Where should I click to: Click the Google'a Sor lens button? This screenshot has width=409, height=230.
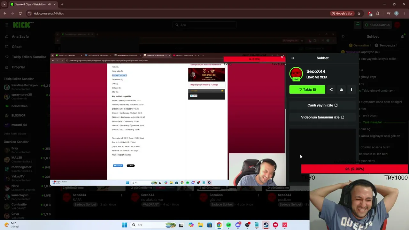point(342,13)
